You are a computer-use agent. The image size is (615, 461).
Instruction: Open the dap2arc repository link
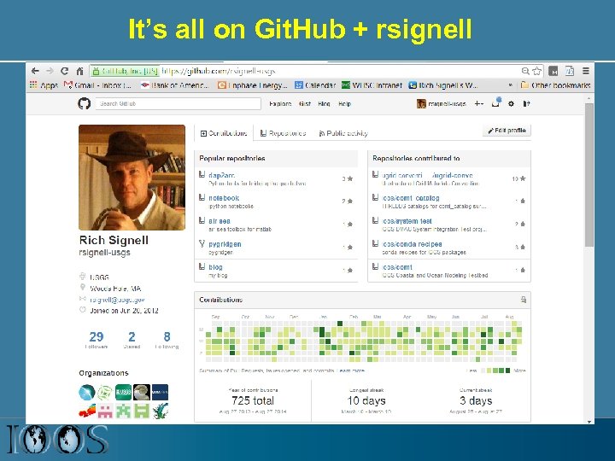[x=221, y=175]
